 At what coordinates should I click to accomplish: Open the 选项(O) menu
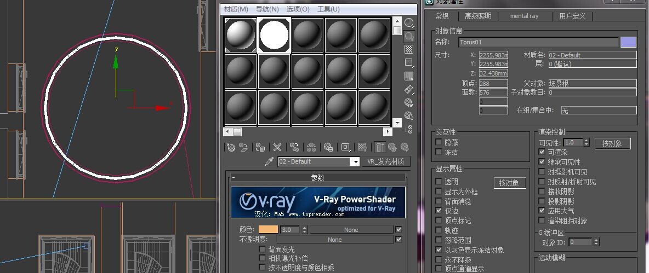point(298,9)
